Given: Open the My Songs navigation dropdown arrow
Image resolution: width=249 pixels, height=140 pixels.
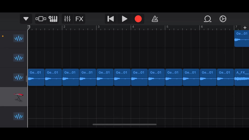Looking at the screenshot, I should (26, 19).
